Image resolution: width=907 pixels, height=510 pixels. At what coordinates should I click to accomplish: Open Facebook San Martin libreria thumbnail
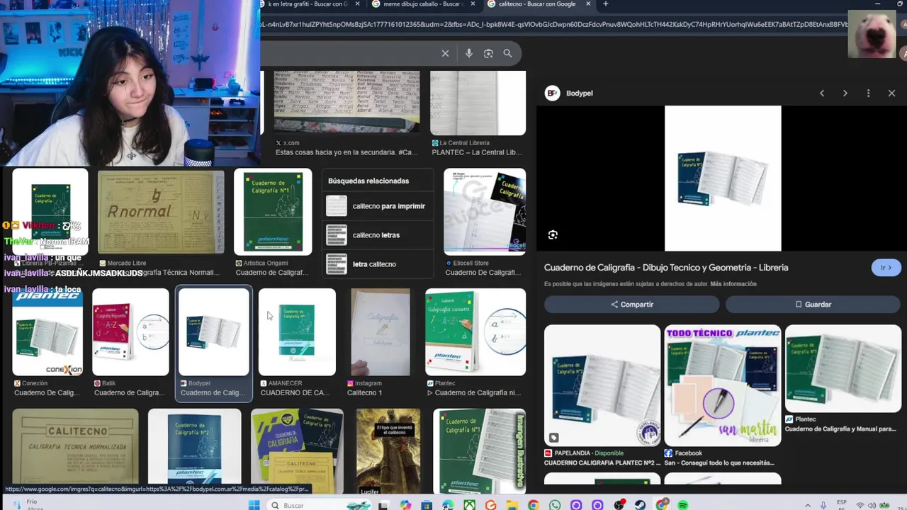723,385
